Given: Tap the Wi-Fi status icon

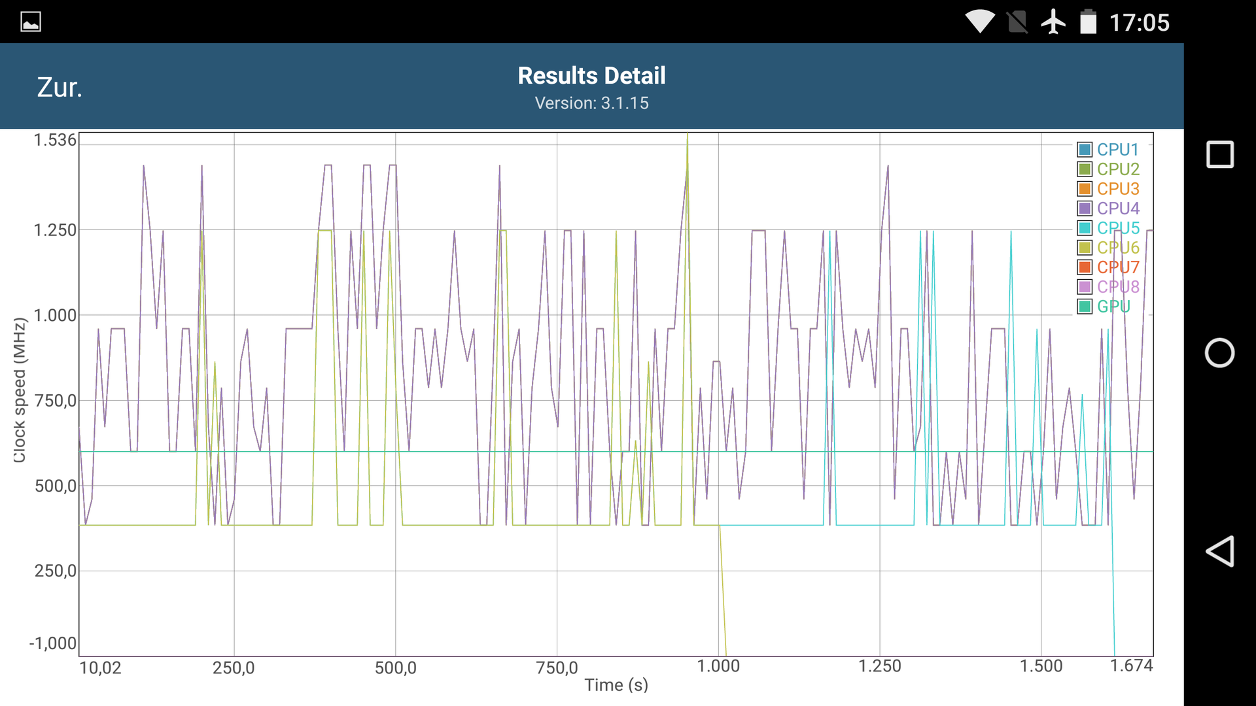Looking at the screenshot, I should point(979,22).
